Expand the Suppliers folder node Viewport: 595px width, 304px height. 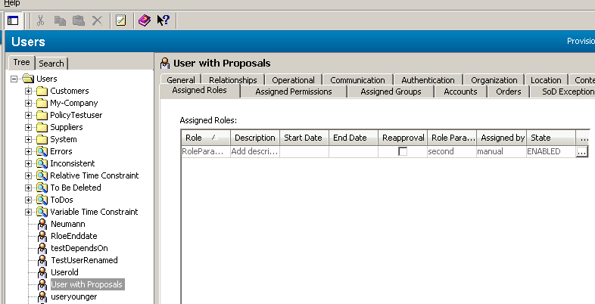28,128
